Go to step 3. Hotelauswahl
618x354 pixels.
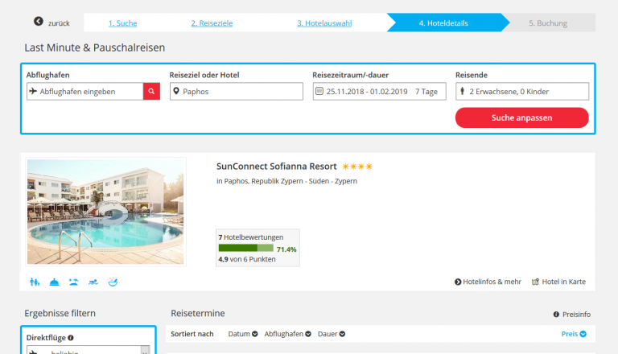[324, 23]
